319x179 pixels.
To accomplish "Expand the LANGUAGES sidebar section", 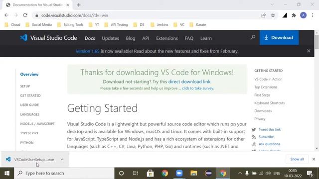I will (x=30, y=114).
